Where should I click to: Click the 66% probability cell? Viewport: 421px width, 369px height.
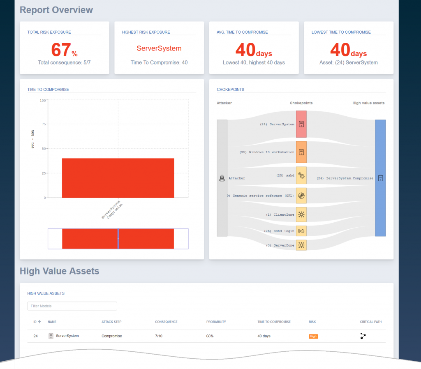point(210,336)
